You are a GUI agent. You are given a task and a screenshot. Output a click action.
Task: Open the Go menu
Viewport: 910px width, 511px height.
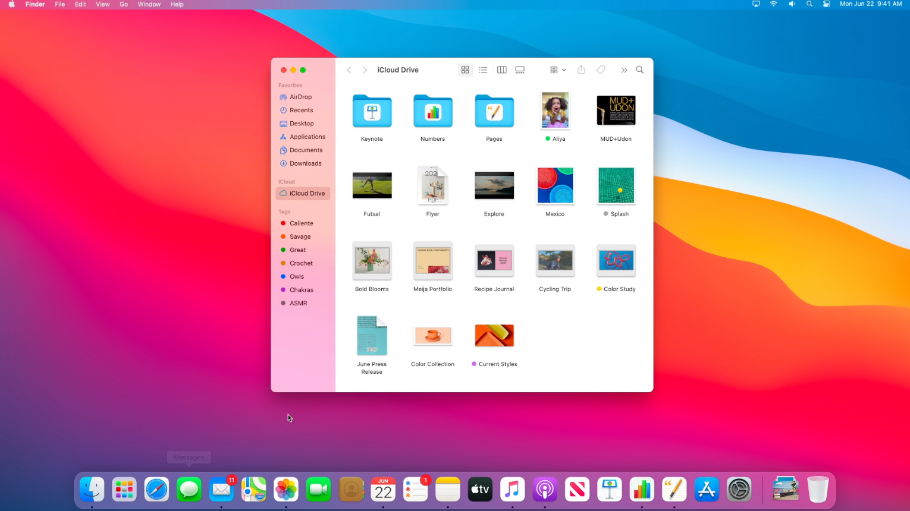tap(124, 4)
